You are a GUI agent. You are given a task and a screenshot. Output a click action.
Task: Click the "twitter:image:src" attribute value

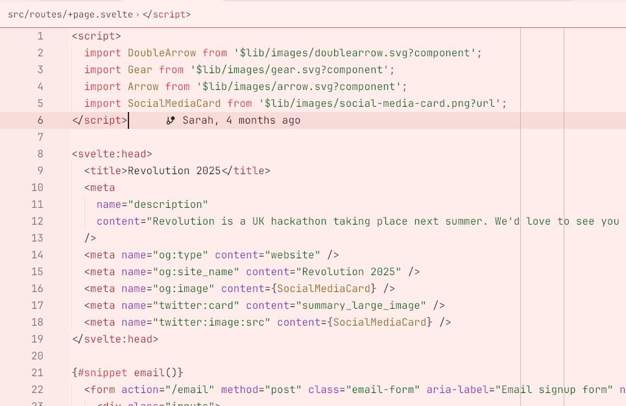(211, 322)
